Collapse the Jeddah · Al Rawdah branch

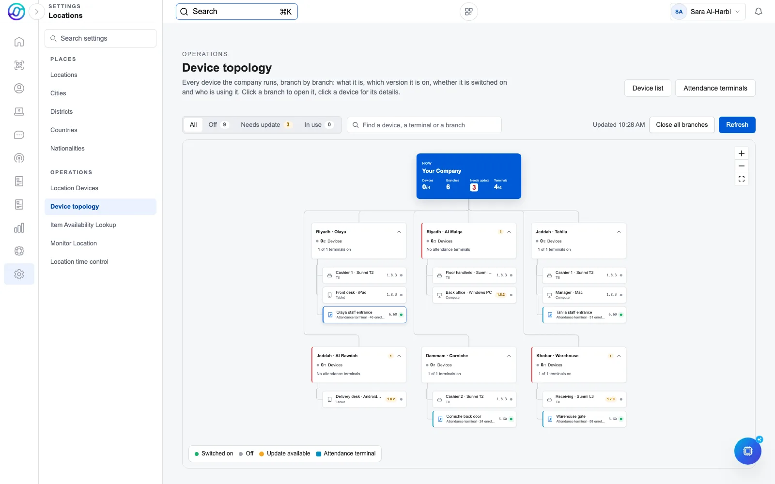click(399, 356)
